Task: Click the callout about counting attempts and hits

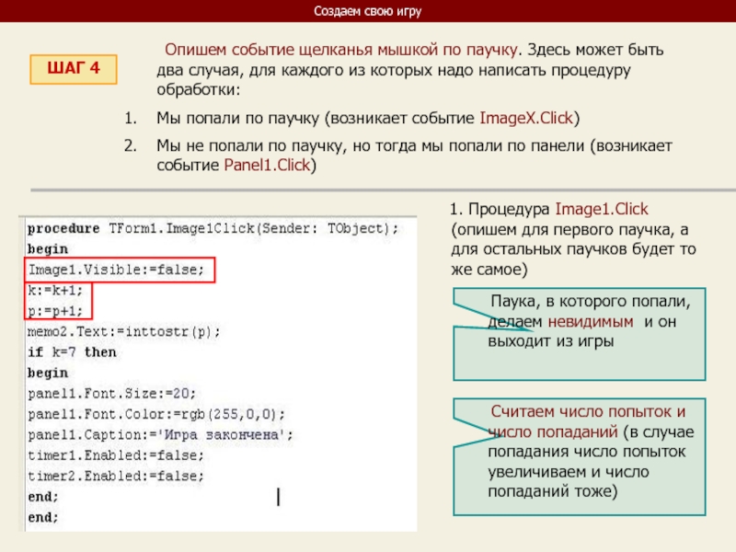Action: [581, 455]
